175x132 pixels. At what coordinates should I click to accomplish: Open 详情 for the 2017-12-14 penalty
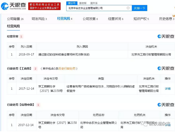click(167, 89)
